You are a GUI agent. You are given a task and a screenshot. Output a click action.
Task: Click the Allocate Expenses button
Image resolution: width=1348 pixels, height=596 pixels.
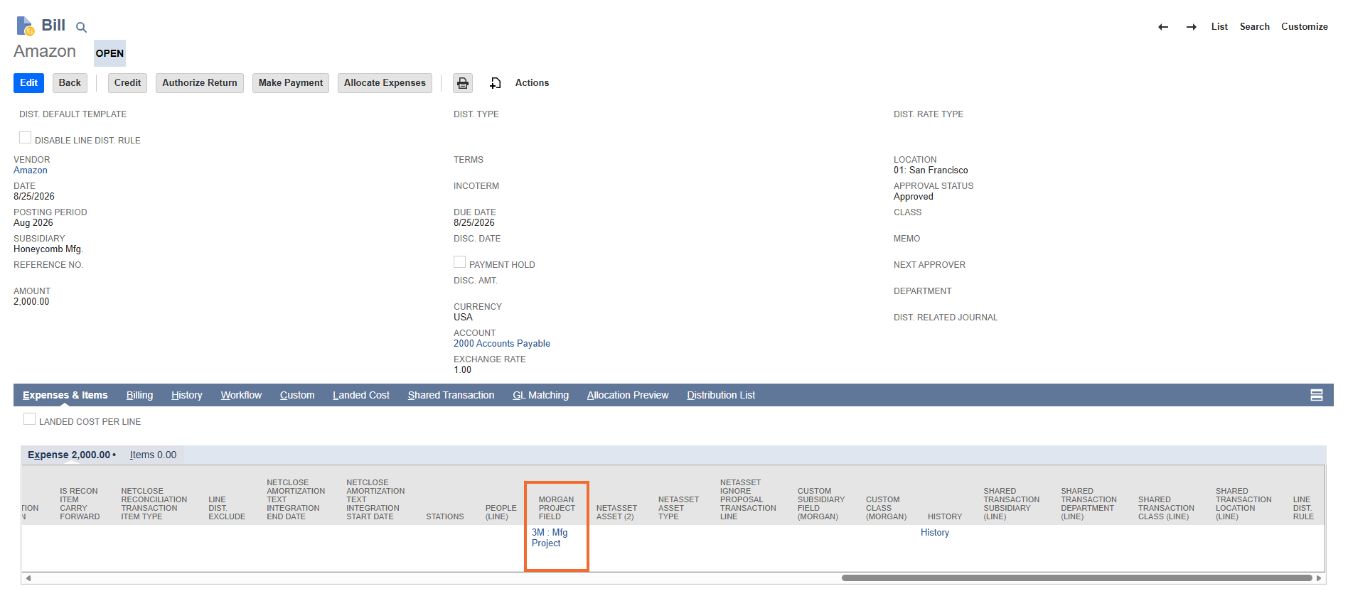point(385,83)
